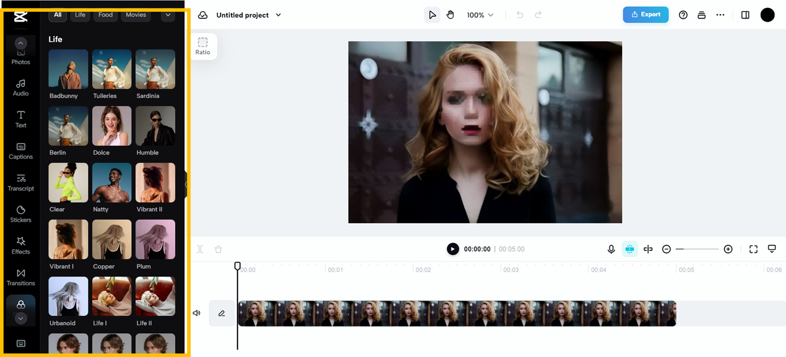
Task: Select the Movies filter category tab
Action: coord(136,15)
